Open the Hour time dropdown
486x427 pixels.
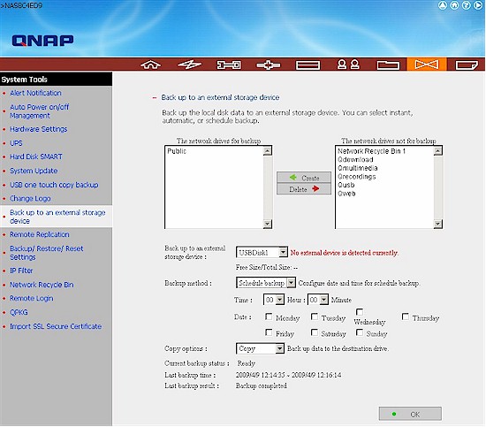click(x=273, y=300)
